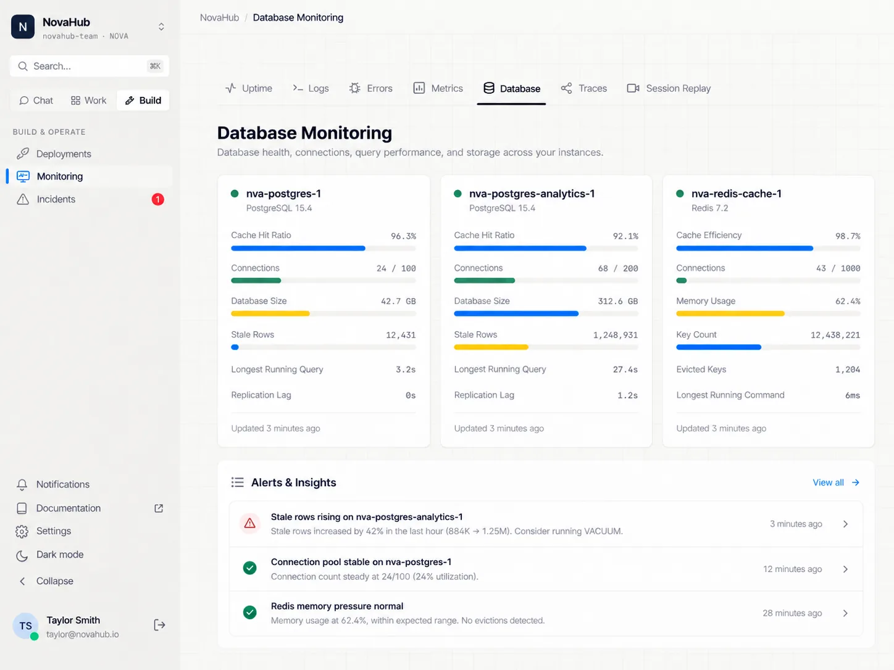The image size is (894, 670).
Task: Click View all alerts link
Action: point(836,482)
